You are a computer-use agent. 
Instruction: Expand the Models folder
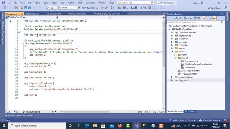172,48
